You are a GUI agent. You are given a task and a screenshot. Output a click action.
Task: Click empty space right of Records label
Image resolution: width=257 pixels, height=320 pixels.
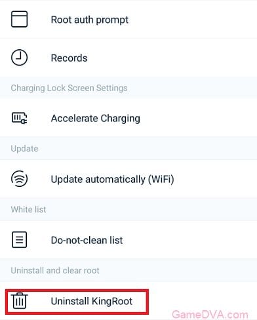[170, 58]
